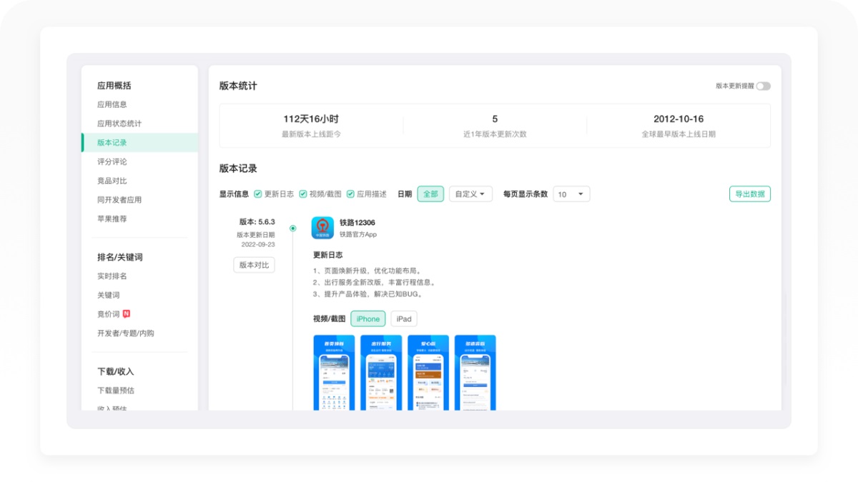Click the 排名/关键词 section heading
The height and width of the screenshot is (482, 858).
click(x=120, y=257)
